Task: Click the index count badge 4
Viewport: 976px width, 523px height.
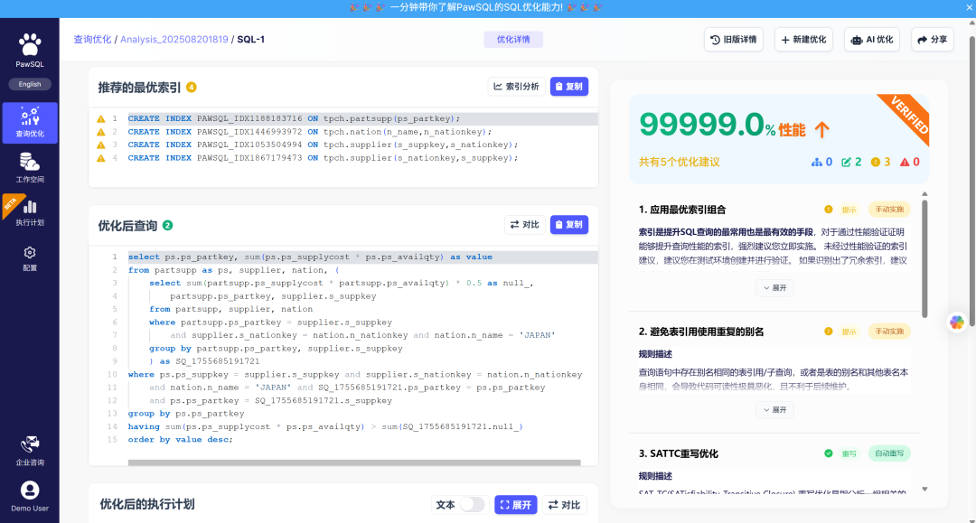Action: pyautogui.click(x=192, y=87)
